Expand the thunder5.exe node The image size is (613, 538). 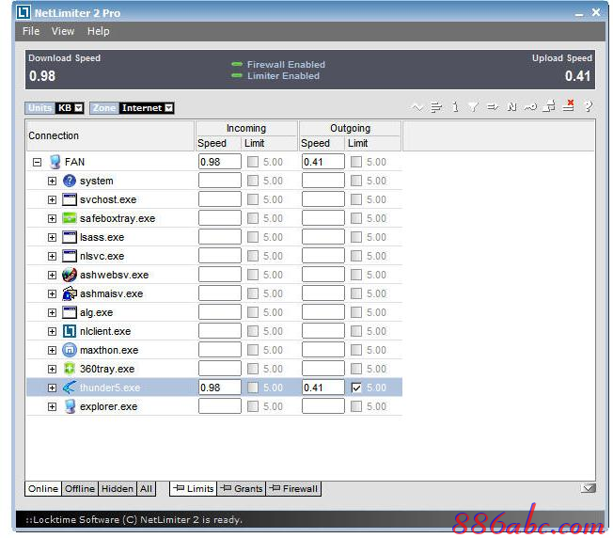coord(52,388)
